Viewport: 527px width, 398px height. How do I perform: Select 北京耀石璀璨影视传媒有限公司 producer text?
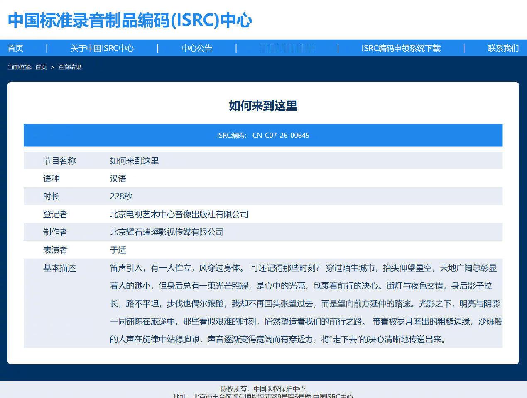coord(167,232)
